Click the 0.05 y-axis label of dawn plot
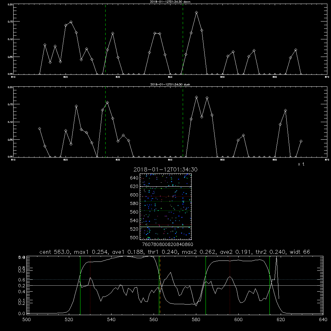331x331 pixels. point(10,57)
